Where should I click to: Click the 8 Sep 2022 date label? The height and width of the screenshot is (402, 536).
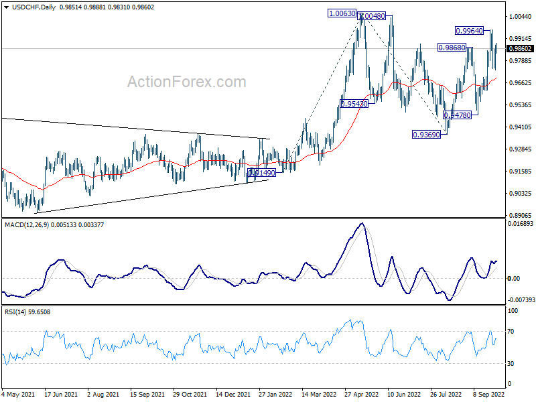[x=489, y=395]
